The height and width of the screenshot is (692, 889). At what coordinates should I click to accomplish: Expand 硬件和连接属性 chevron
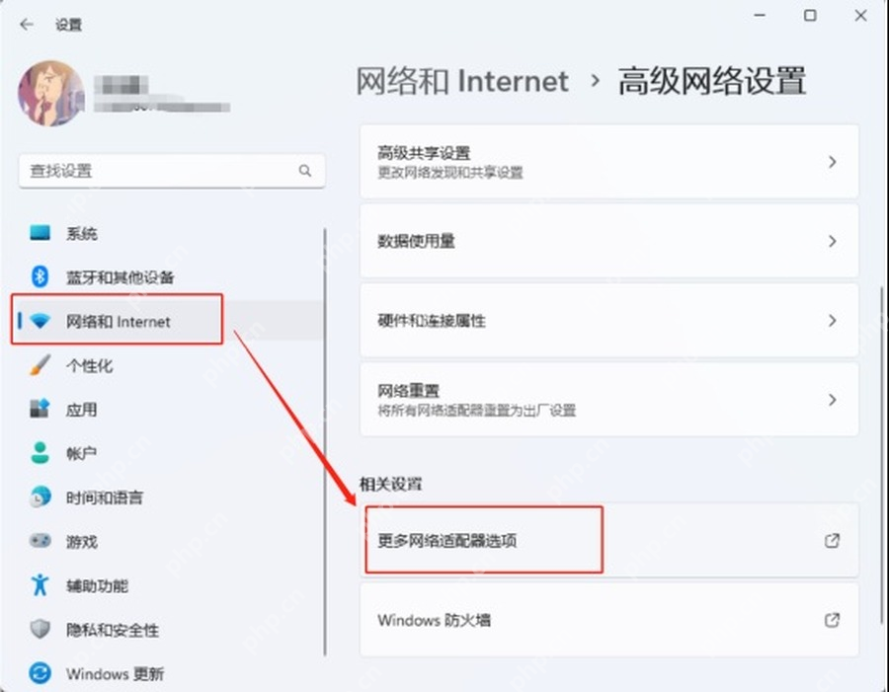click(832, 321)
